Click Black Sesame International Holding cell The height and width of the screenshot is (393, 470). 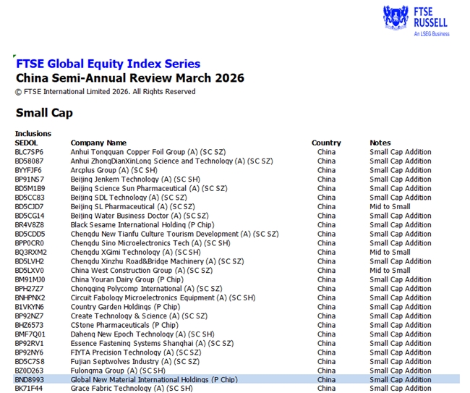click(142, 225)
